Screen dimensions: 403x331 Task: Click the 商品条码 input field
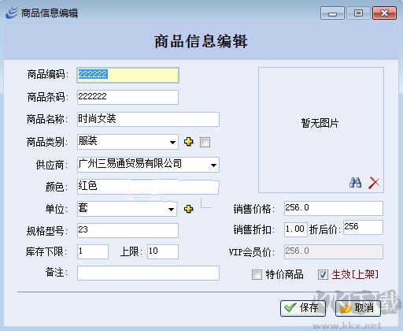128,97
